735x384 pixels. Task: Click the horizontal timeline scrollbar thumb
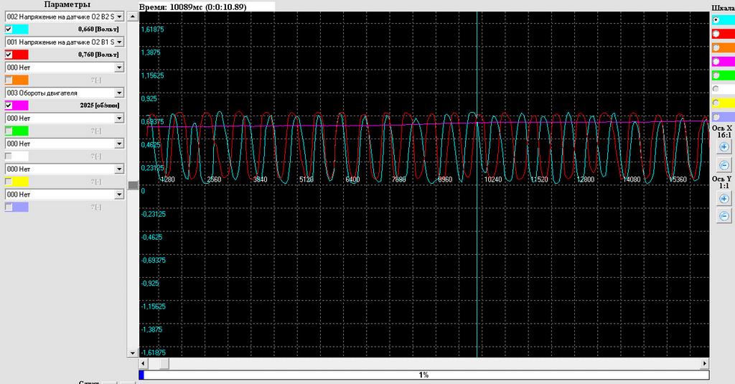click(164, 363)
